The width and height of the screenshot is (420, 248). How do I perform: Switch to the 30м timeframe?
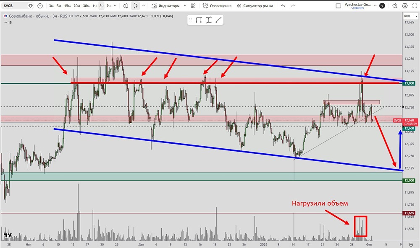click(86, 5)
